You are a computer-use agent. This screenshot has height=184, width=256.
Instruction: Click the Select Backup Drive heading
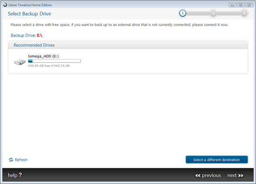29,14
